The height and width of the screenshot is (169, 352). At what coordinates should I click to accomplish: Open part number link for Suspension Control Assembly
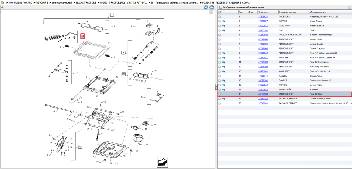263,103
